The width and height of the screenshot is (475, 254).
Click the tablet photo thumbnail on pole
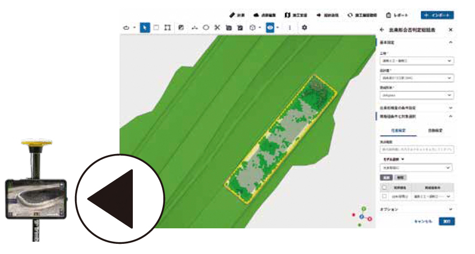pos(36,199)
